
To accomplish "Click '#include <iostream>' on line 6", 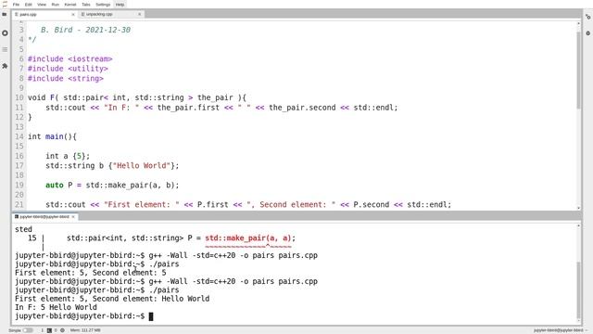I will pos(70,59).
